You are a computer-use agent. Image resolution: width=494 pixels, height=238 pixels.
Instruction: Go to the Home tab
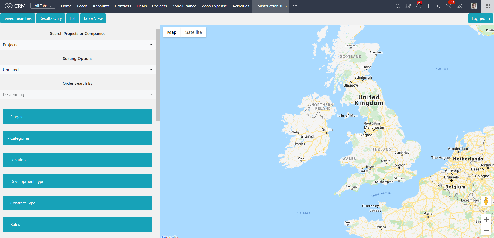pyautogui.click(x=66, y=6)
